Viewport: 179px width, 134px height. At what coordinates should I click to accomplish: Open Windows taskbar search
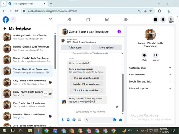(13, 131)
